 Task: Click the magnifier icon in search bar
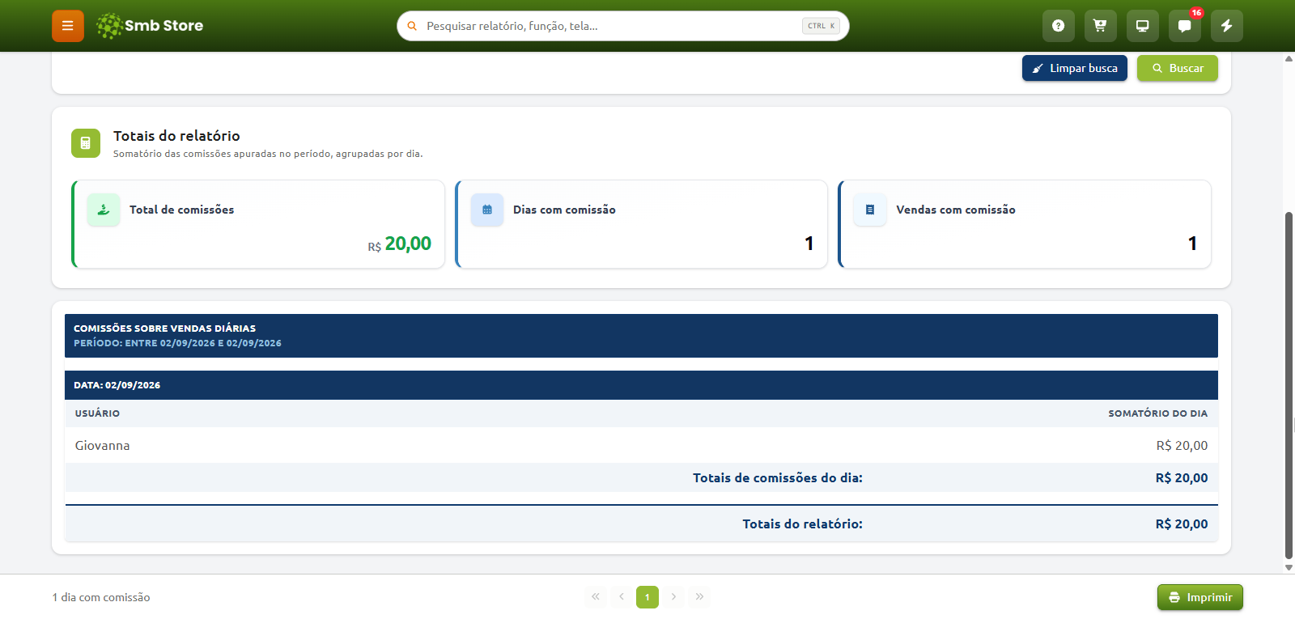(412, 26)
